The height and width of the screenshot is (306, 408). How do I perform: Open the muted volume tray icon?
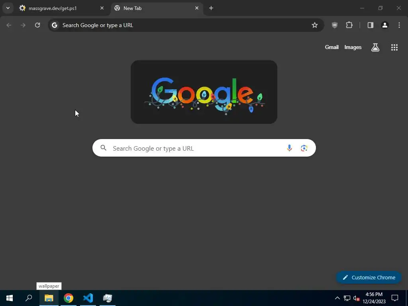pyautogui.click(x=356, y=298)
